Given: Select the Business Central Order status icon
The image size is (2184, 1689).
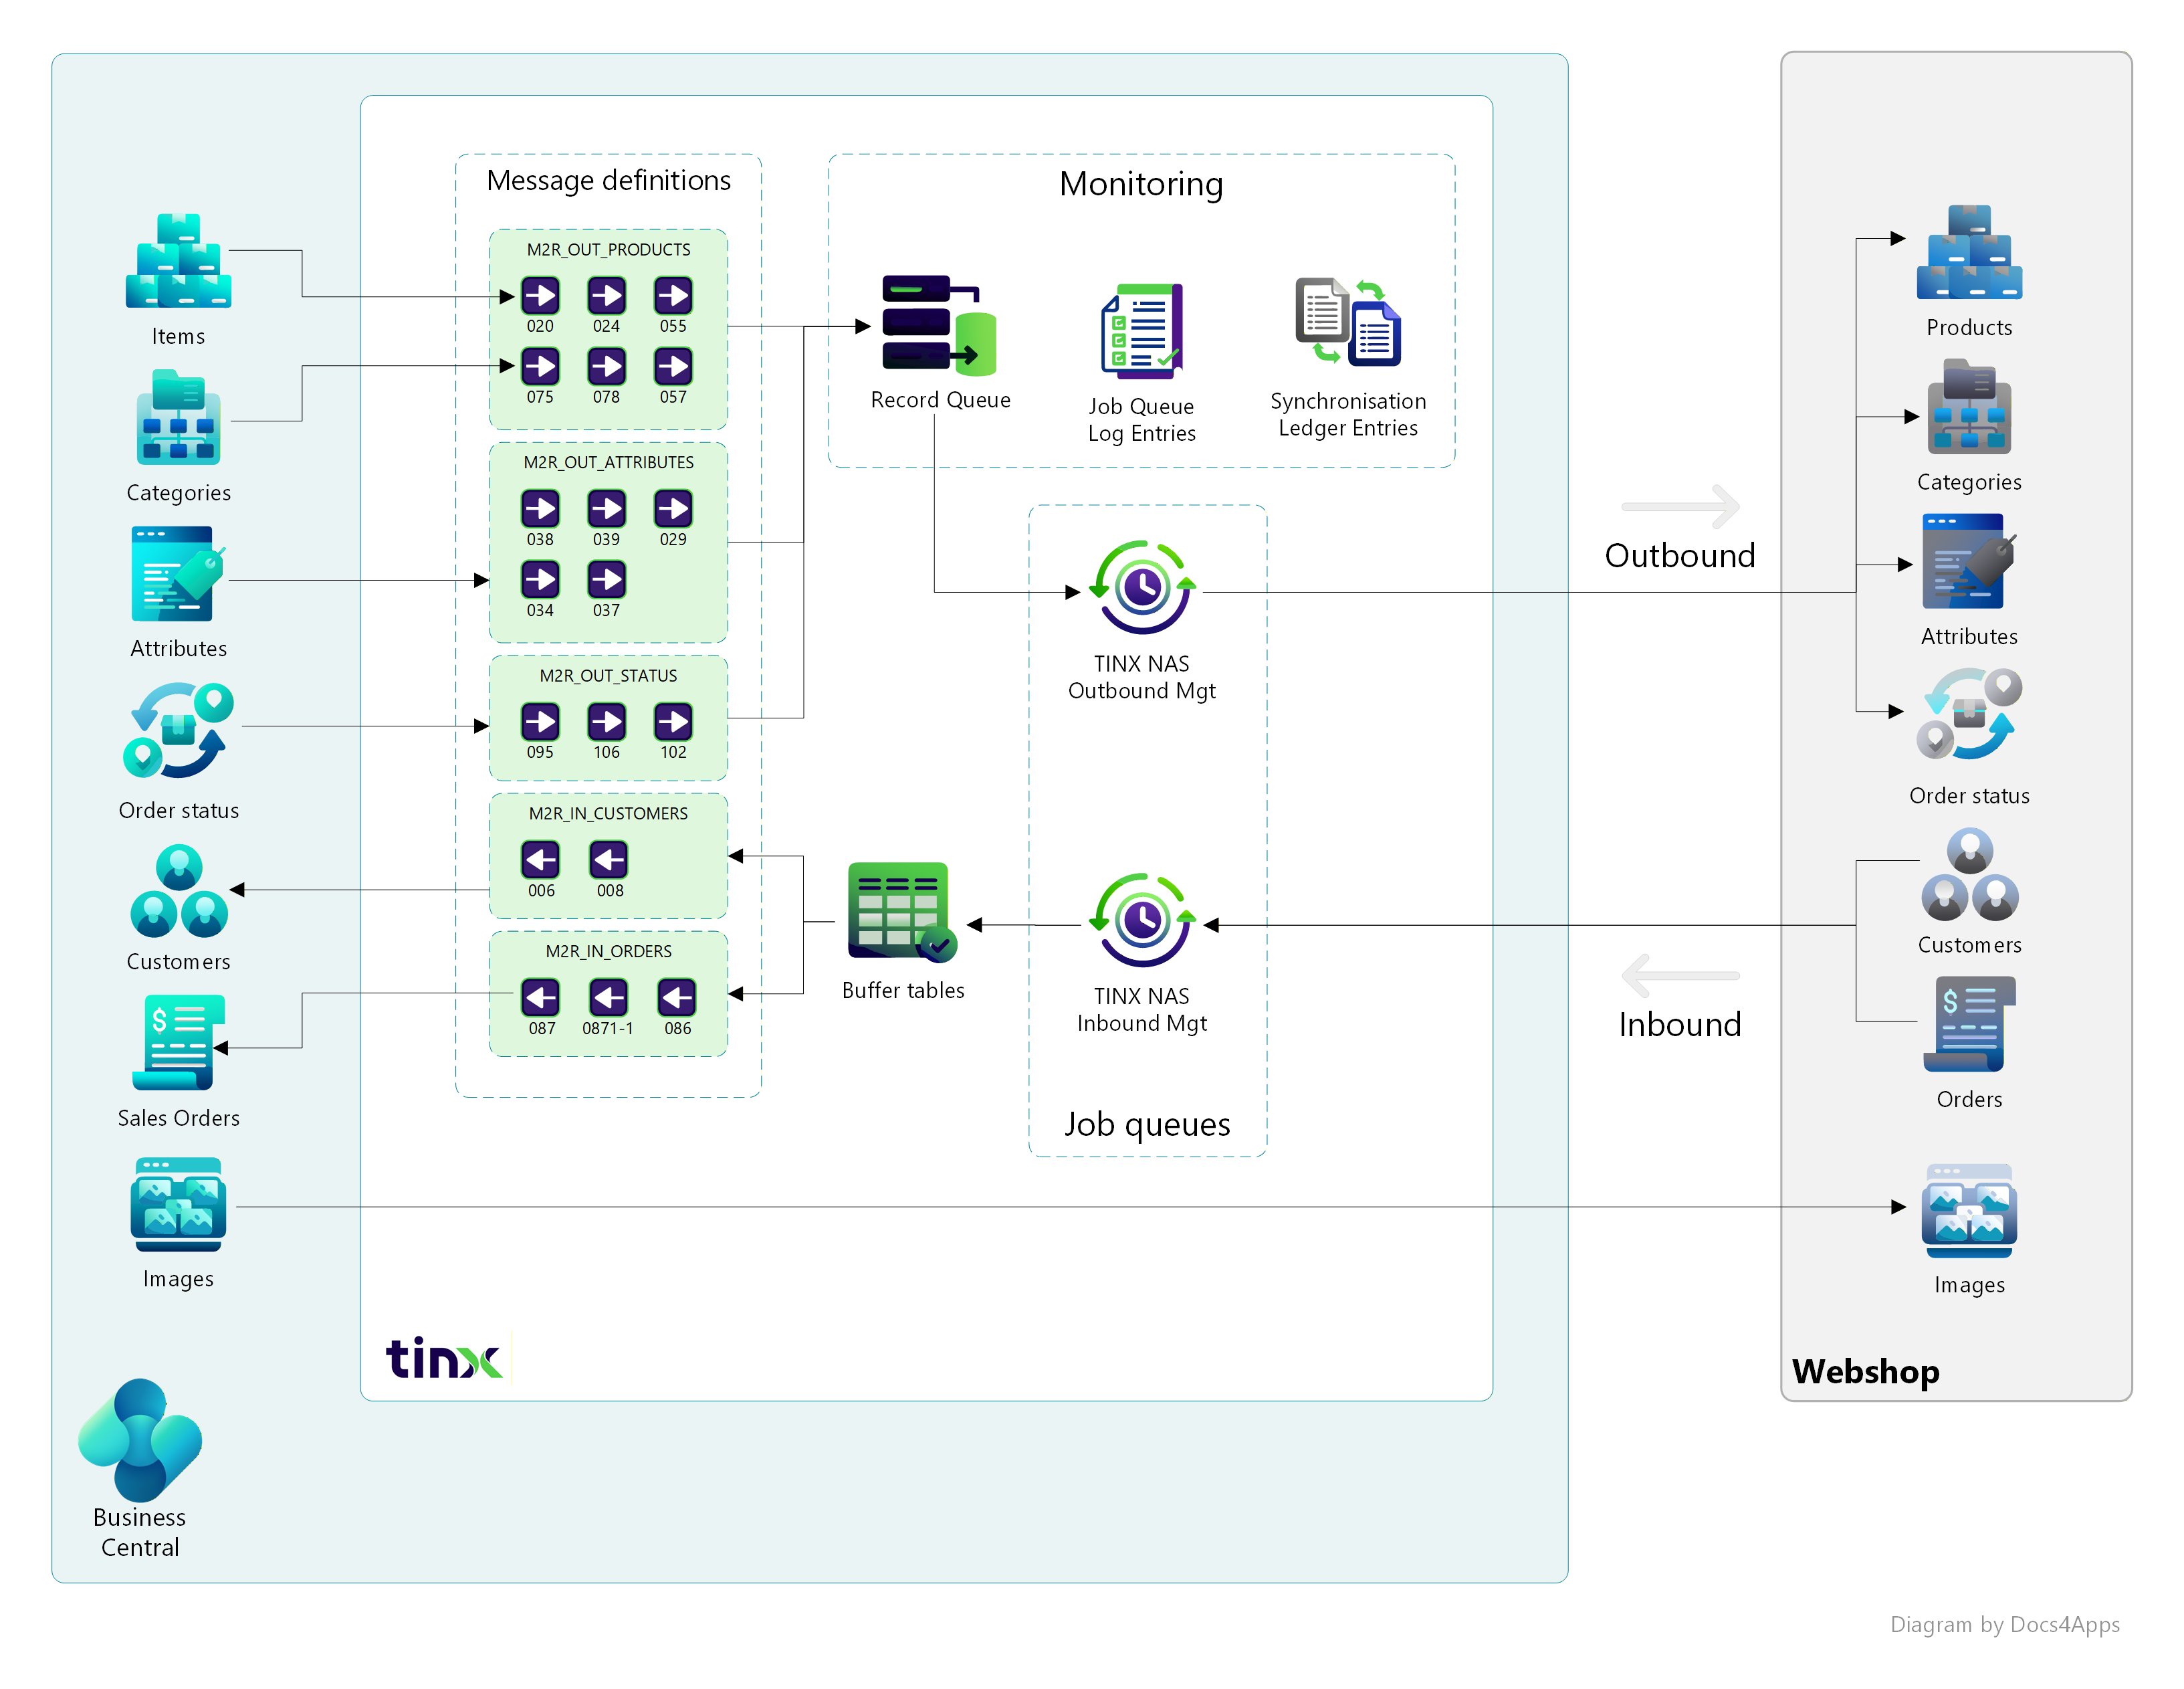Looking at the screenshot, I should (178, 730).
